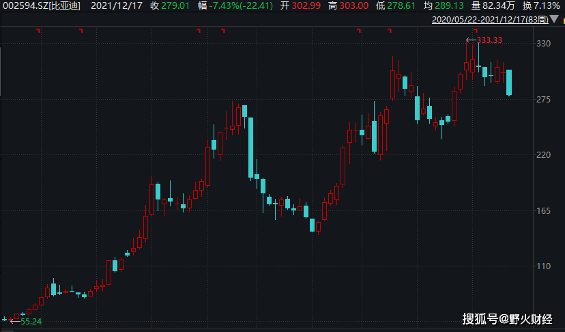The width and height of the screenshot is (565, 332).
Task: Click the arrow pointing to the 333.33 high
Action: pos(471,40)
